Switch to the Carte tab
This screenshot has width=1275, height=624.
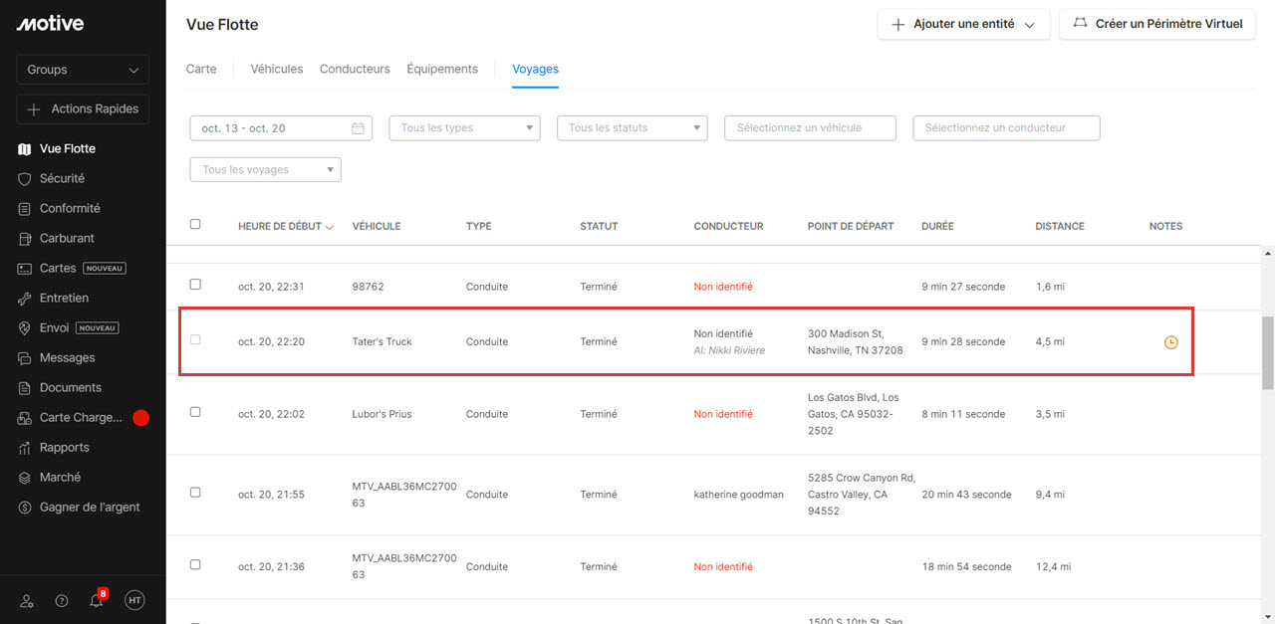[201, 70]
